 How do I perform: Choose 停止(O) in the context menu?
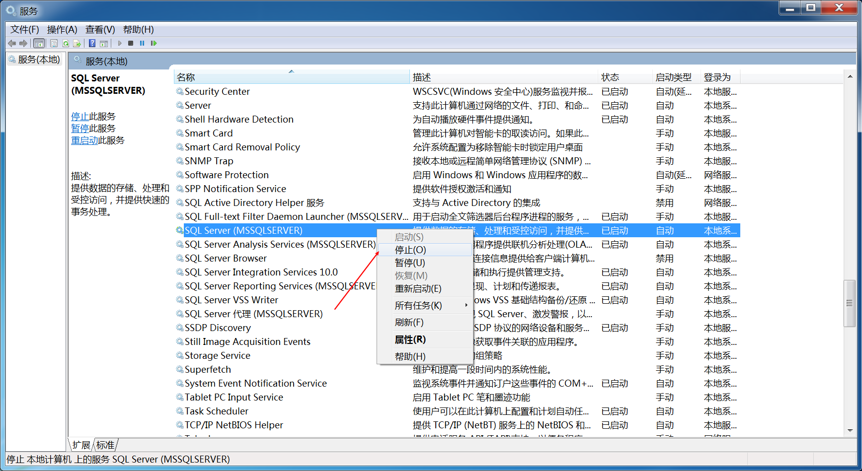410,250
